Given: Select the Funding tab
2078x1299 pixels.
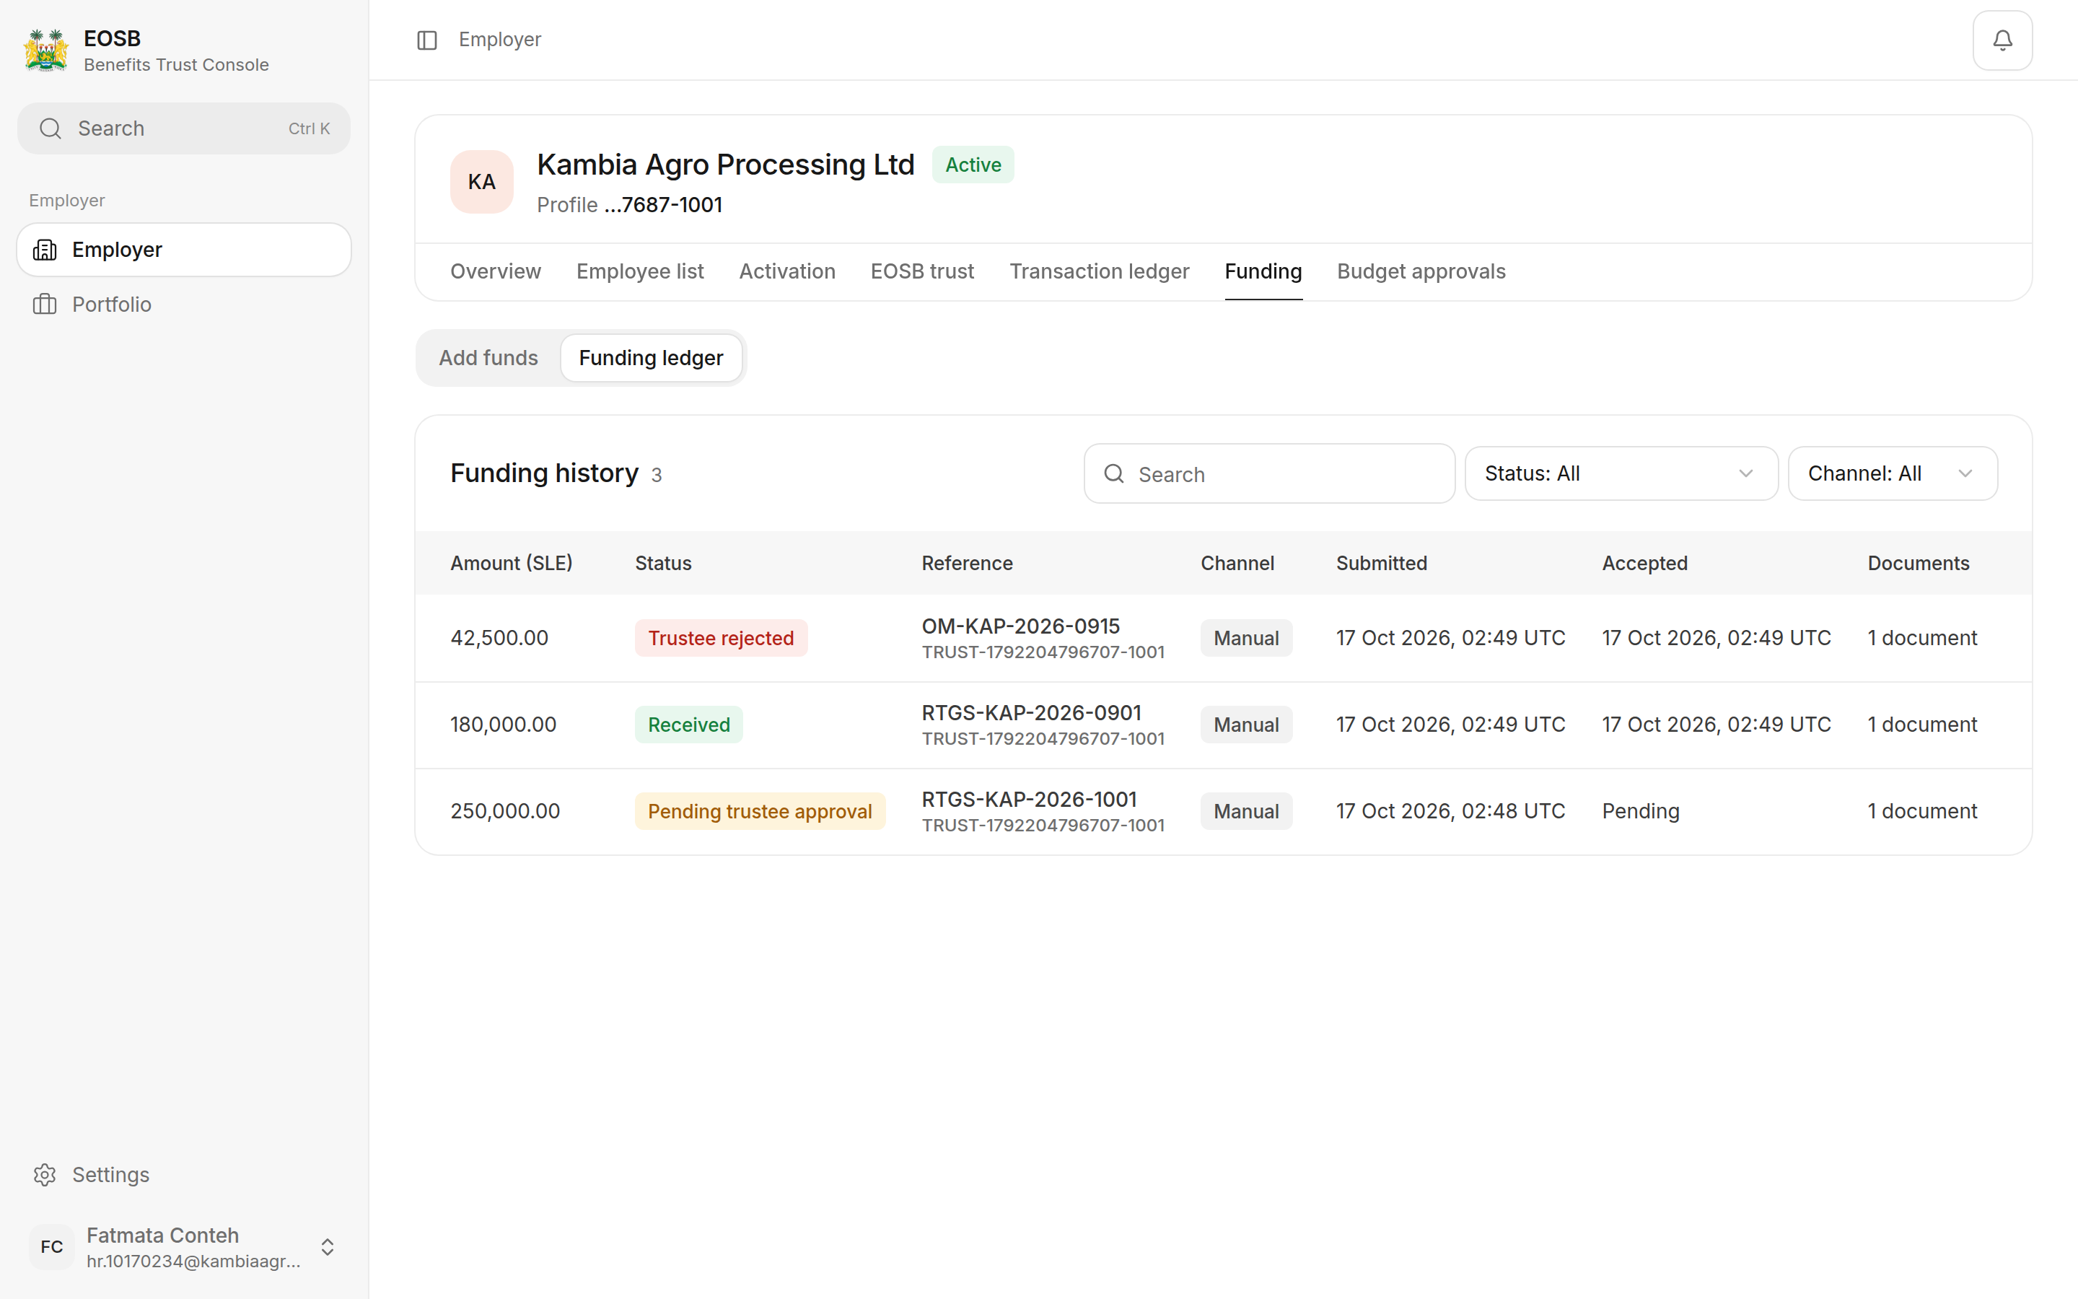Looking at the screenshot, I should click(1263, 271).
